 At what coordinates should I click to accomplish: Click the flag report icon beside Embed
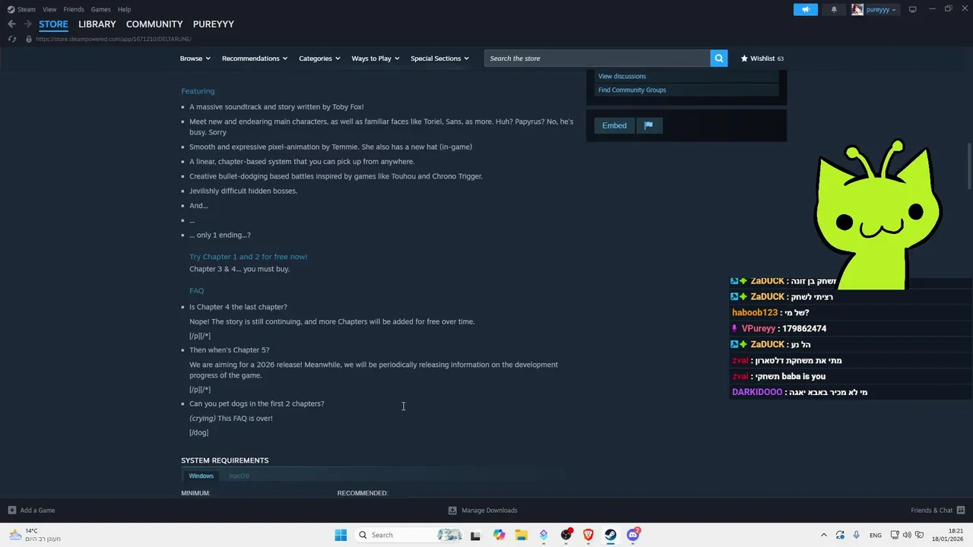pos(648,125)
